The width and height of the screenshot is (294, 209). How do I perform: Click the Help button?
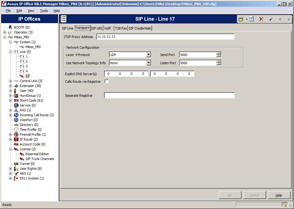pos(279,195)
